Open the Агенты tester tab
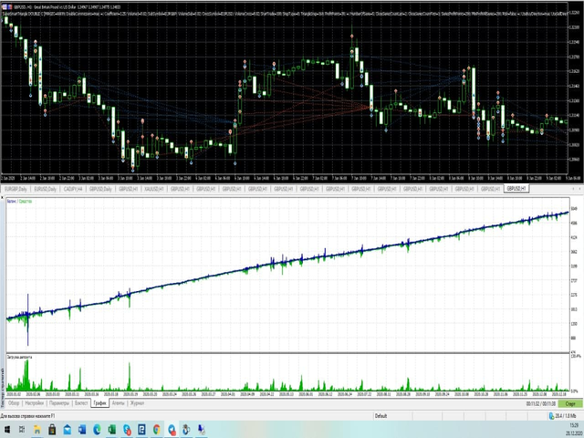The height and width of the screenshot is (438, 584). (119, 403)
